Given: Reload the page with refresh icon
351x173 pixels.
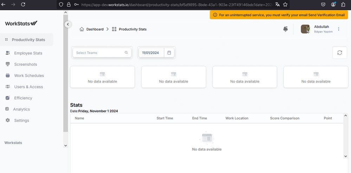Looking at the screenshot, I should click(x=23, y=5).
